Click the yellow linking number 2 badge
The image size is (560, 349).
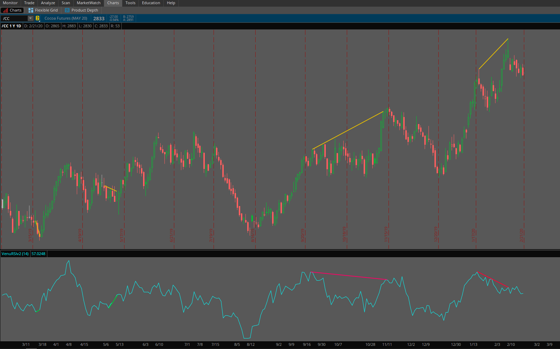click(38, 18)
